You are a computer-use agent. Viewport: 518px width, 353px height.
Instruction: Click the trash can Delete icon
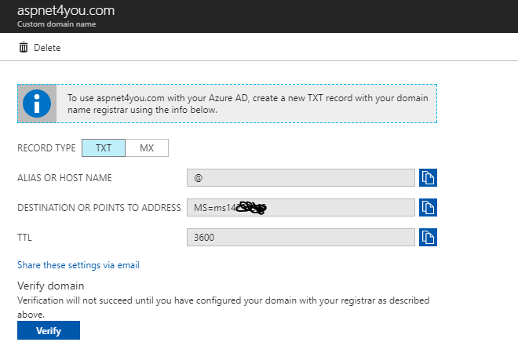pos(24,48)
